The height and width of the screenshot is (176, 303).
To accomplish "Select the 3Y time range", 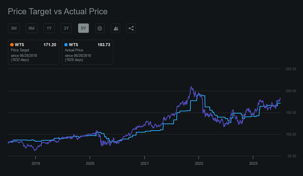I will [66, 28].
